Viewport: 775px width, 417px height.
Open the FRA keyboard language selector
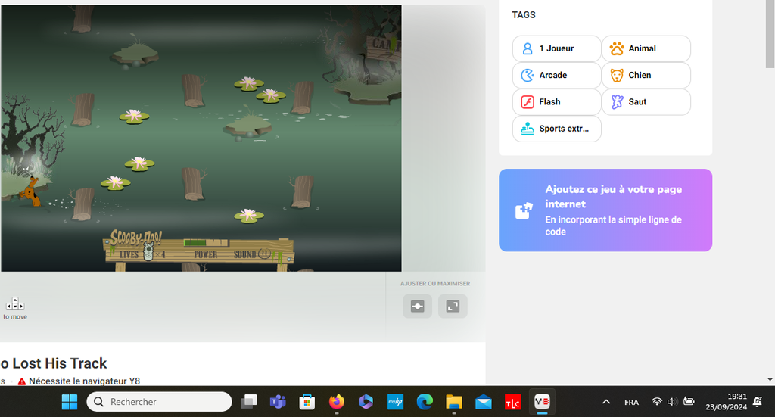[631, 402]
